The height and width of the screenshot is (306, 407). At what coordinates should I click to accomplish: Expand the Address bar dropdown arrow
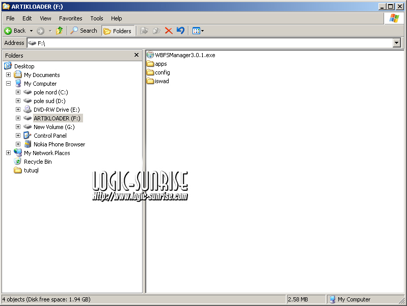point(397,43)
